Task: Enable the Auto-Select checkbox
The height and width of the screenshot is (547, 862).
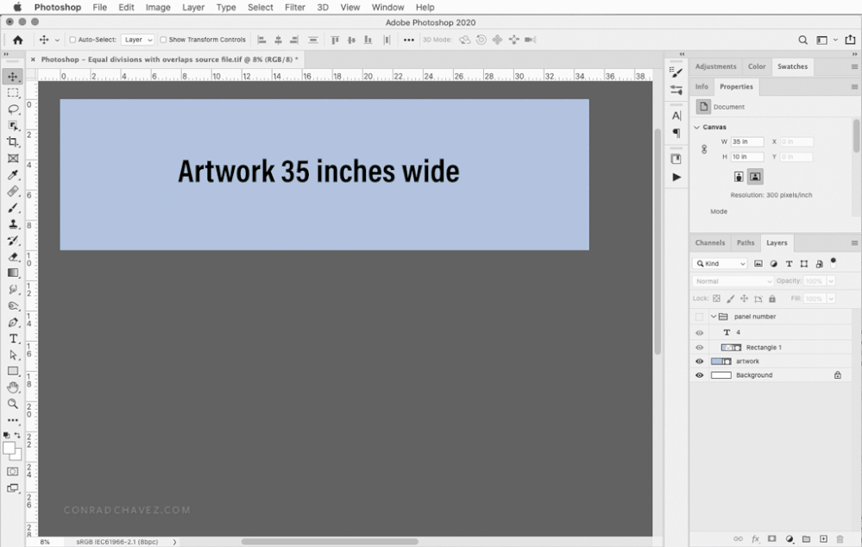Action: [x=72, y=40]
